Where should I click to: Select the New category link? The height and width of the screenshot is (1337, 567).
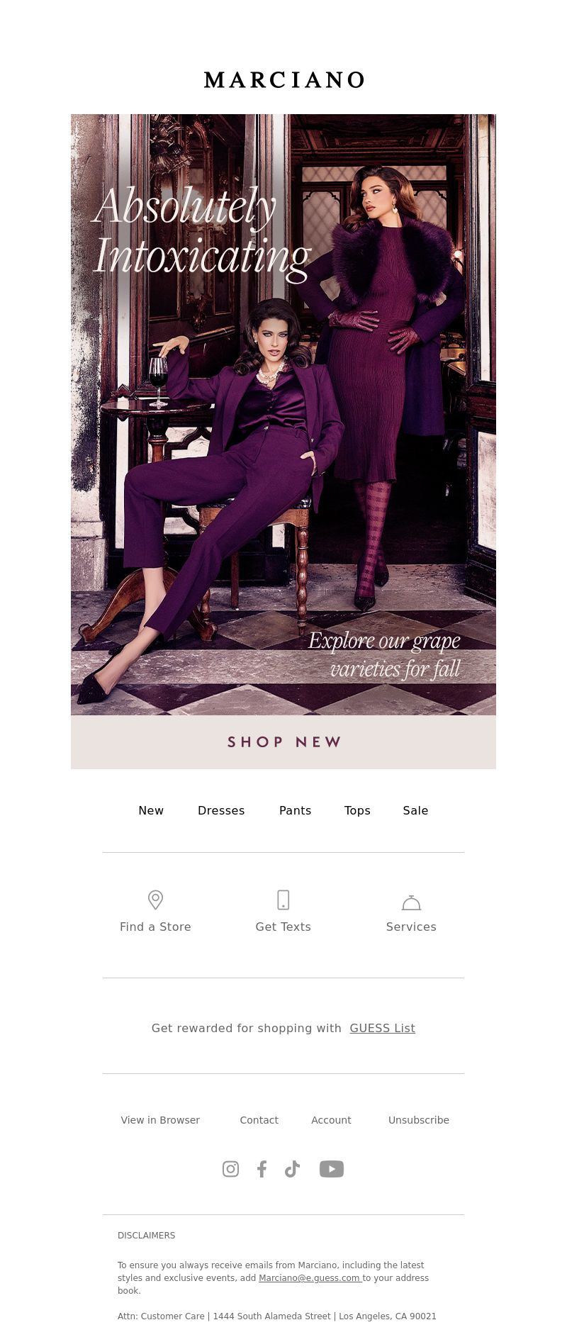[151, 810]
